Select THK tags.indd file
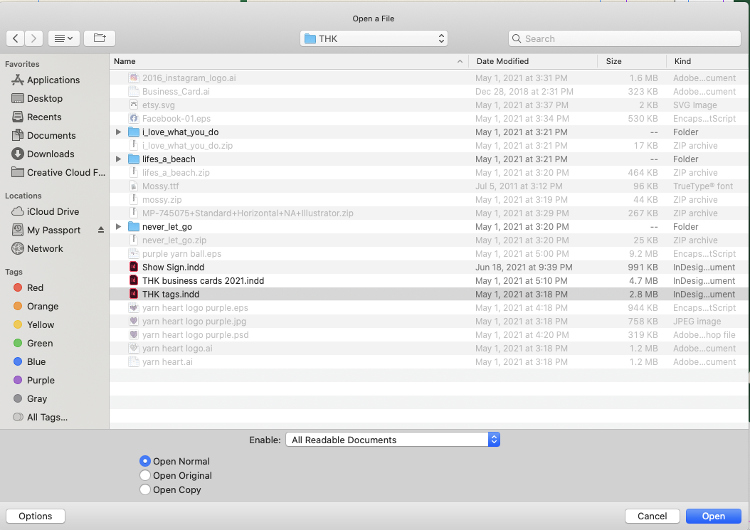Viewport: 750px width, 530px height. pyautogui.click(x=171, y=295)
